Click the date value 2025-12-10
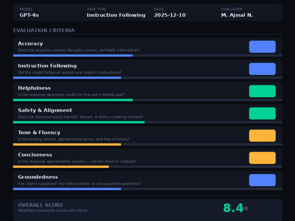This screenshot has width=295, height=221. coord(170,15)
